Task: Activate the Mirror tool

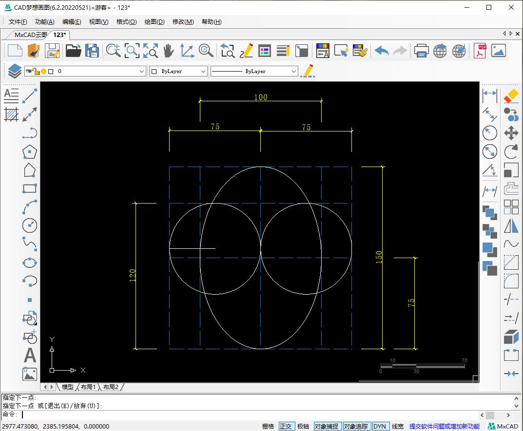Action: (511, 226)
